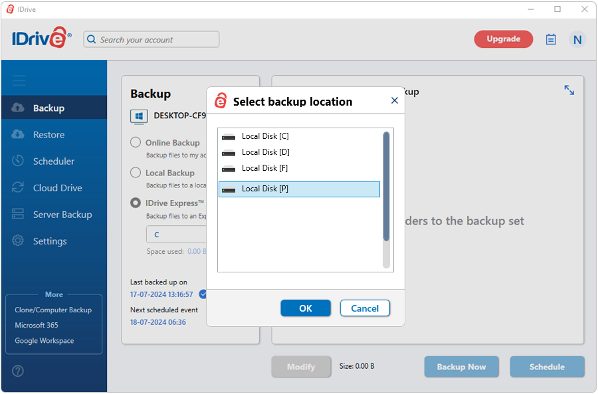The height and width of the screenshot is (394, 598).
Task: Click the Settings gear icon
Action: (x=17, y=241)
